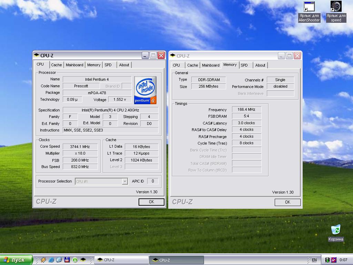Click the green chip system tray icon
The image size is (353, 265).
327,260
